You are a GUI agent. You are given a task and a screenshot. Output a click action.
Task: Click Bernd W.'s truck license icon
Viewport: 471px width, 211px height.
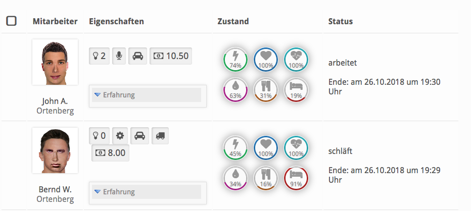160,135
